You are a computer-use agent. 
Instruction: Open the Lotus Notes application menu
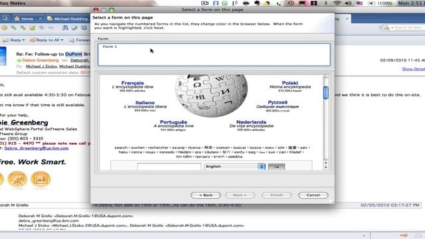13,3
